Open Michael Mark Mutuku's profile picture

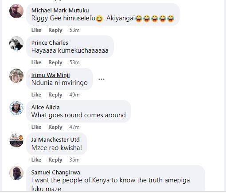16,11
